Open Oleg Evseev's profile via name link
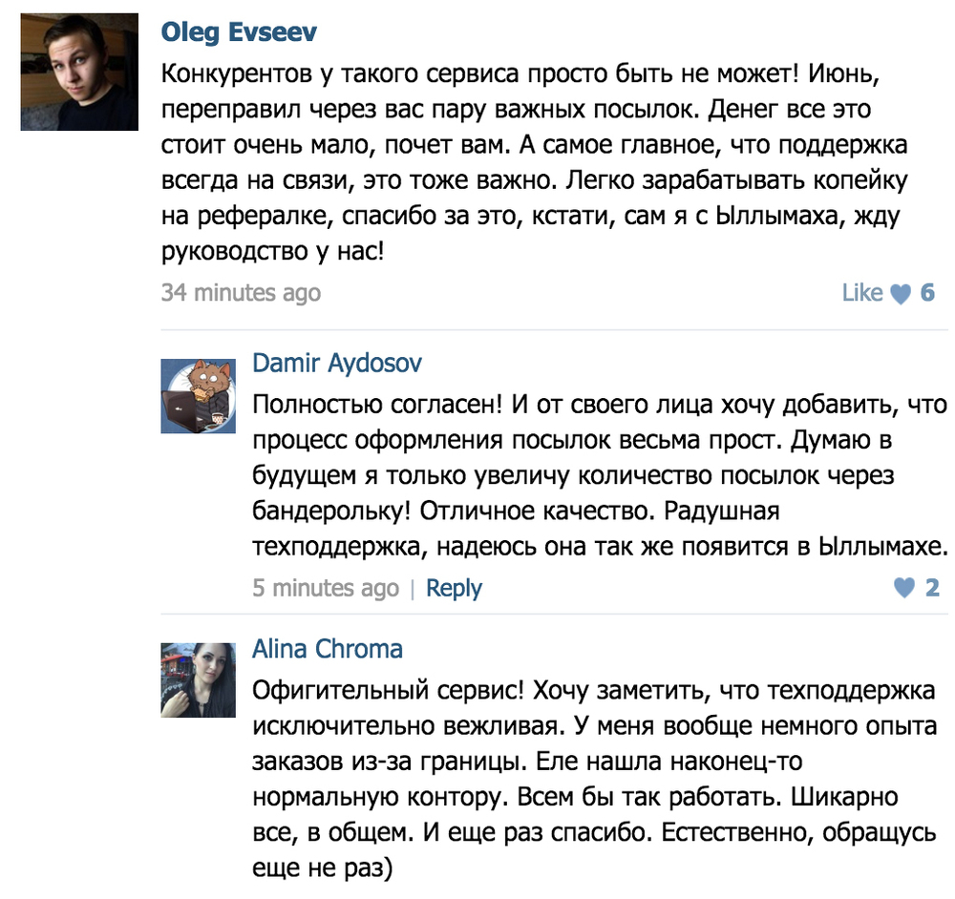 coord(239,31)
